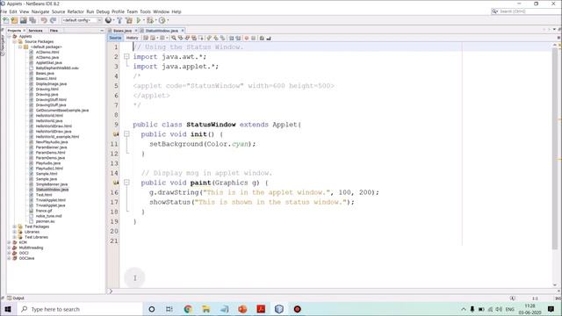Click the New Project toolbar icon
The image size is (562, 316).
[x=14, y=20]
